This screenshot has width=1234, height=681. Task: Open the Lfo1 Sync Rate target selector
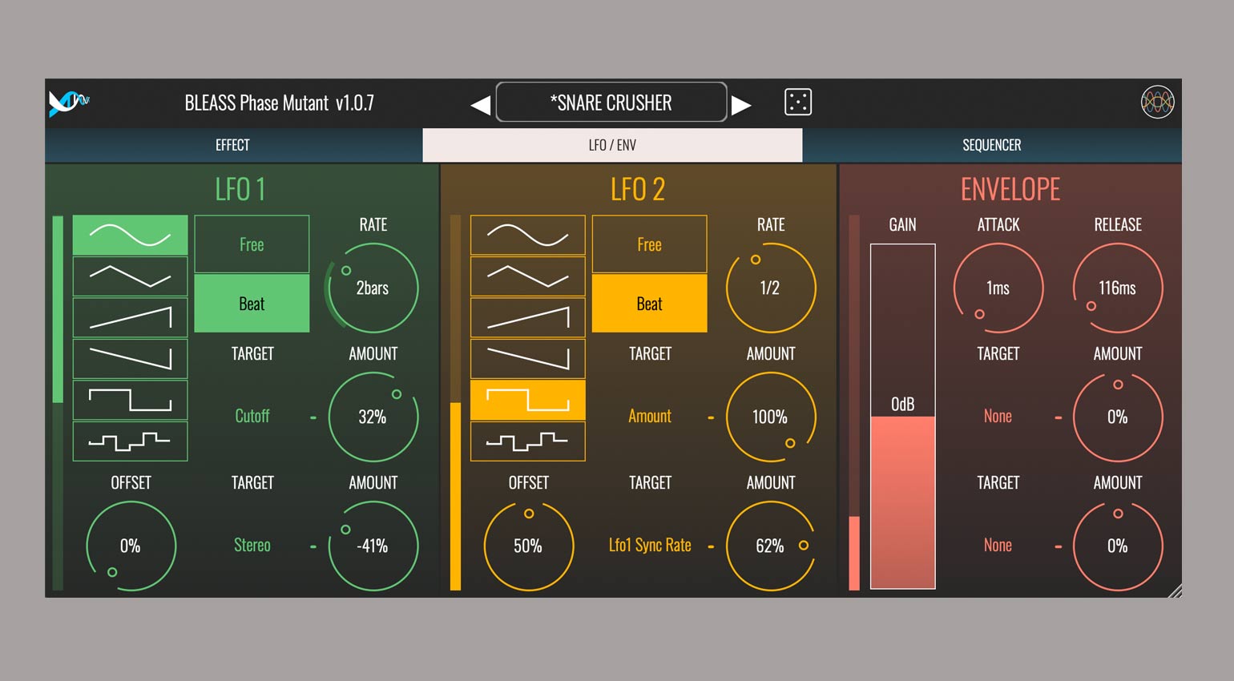pyautogui.click(x=650, y=546)
